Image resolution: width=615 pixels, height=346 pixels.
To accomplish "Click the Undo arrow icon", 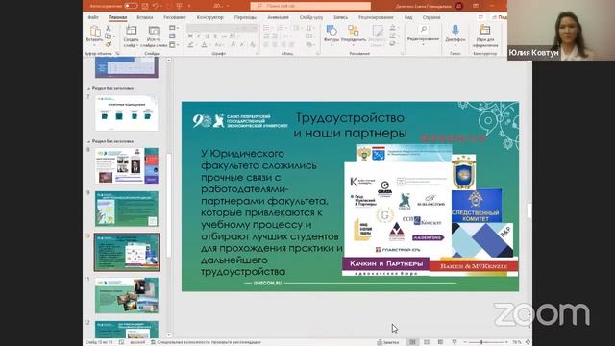I will 156,6.
